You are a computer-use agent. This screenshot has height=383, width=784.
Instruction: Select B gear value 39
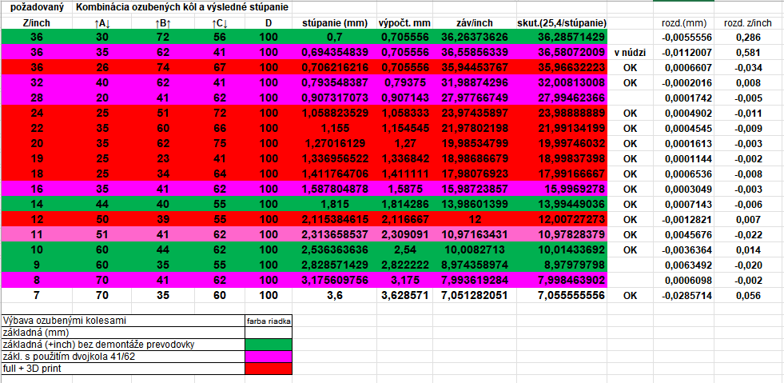(x=163, y=218)
